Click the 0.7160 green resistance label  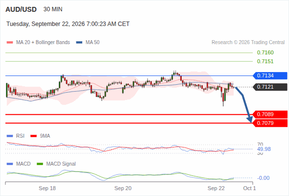[265, 52]
